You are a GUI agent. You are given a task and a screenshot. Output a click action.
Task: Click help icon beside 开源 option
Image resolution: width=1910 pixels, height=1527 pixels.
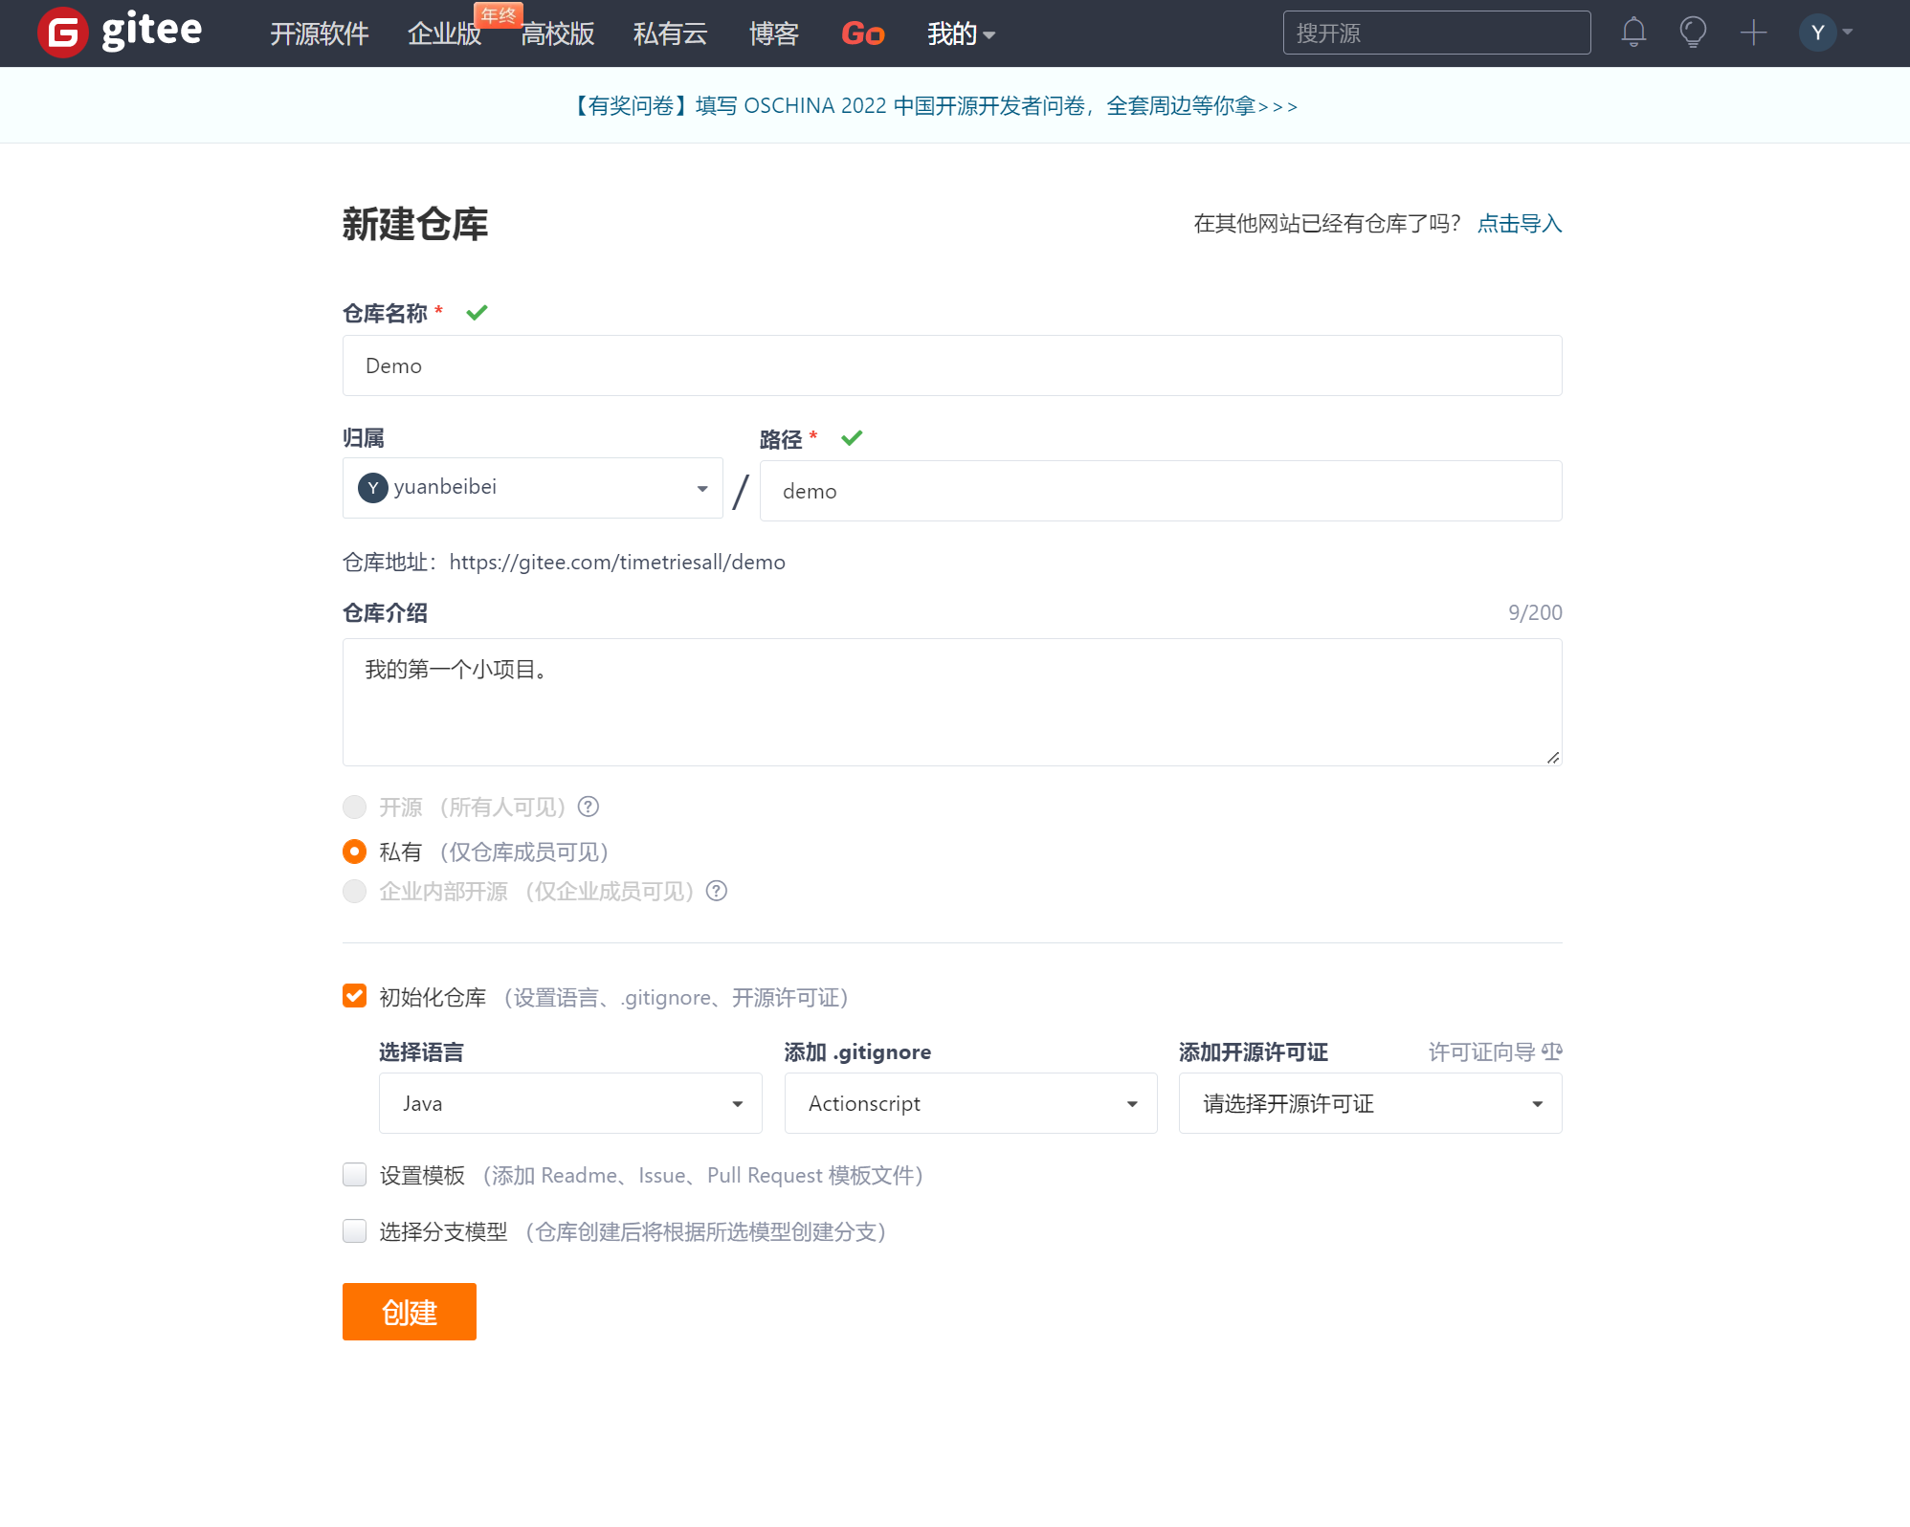tap(589, 807)
